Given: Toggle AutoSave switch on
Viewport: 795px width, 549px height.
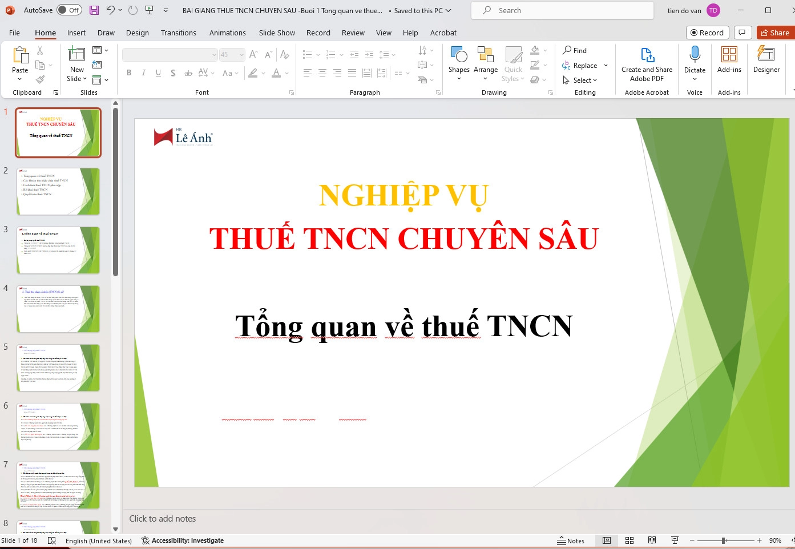Looking at the screenshot, I should click(69, 10).
